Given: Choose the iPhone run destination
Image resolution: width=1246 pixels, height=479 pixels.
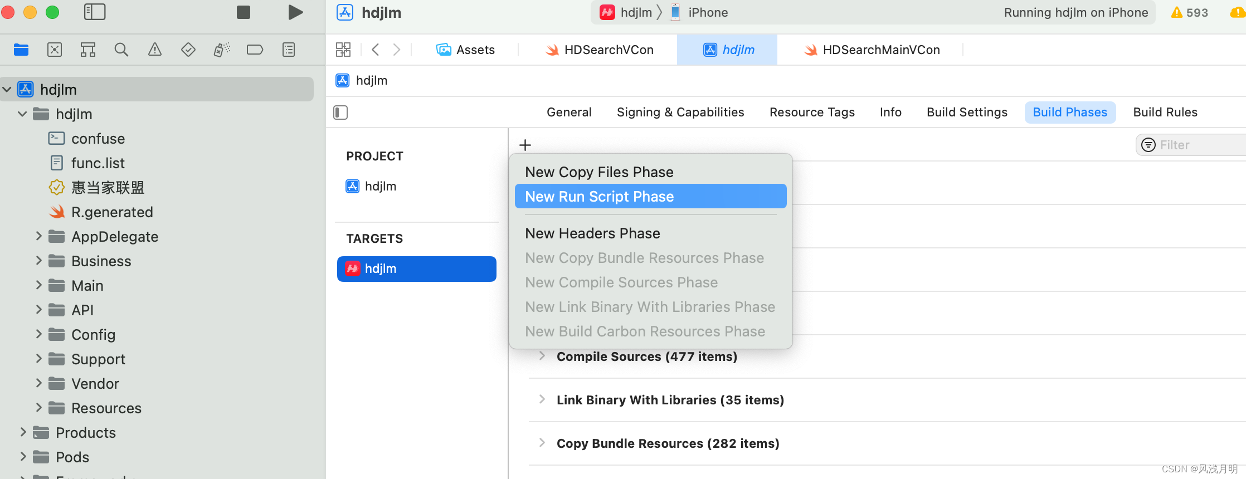Looking at the screenshot, I should click(699, 12).
